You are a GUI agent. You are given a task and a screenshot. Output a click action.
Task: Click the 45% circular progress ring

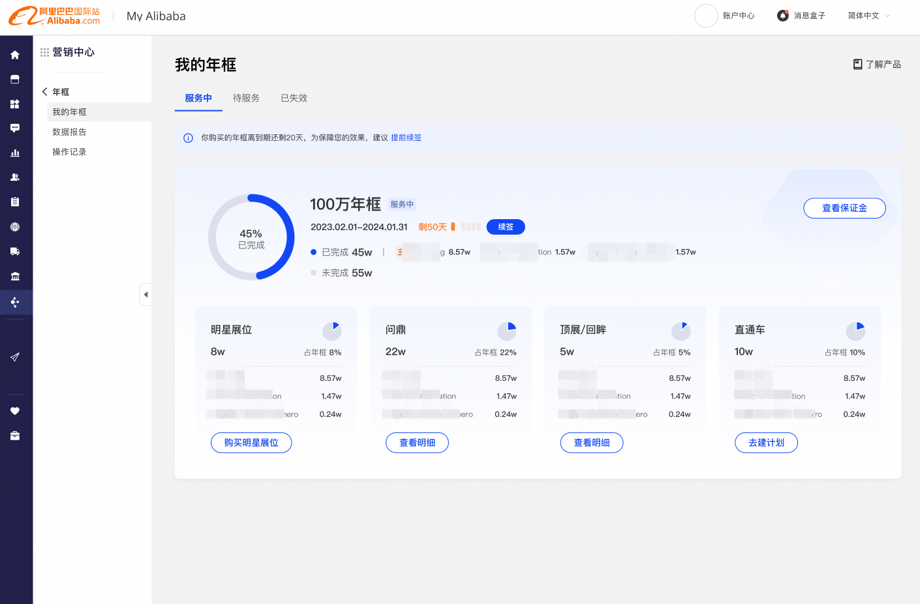click(x=251, y=237)
